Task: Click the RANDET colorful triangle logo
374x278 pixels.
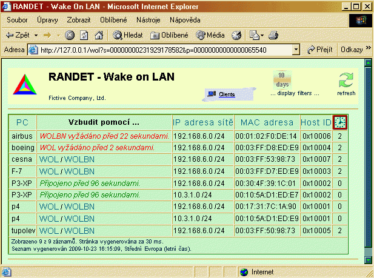Action: [25, 84]
